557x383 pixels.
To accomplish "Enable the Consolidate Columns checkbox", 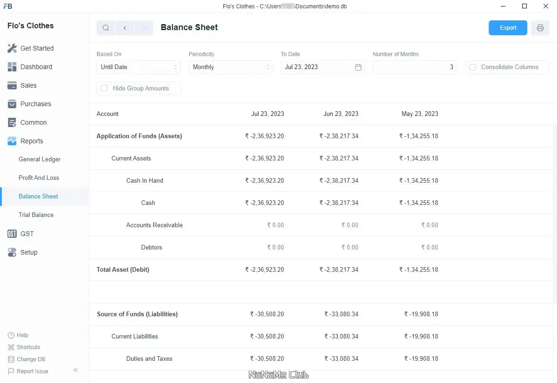I will [473, 67].
